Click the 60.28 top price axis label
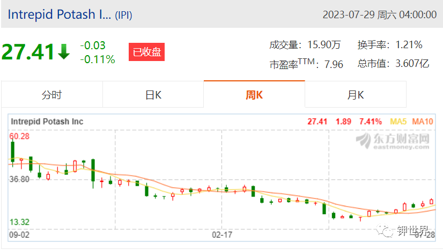Viewport: 443px width, 250px height. (x=19, y=136)
